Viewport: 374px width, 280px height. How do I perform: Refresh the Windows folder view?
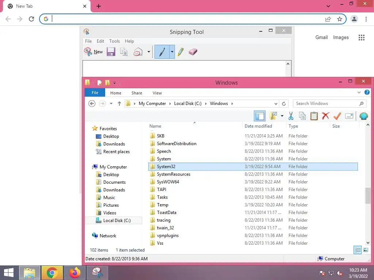283,104
